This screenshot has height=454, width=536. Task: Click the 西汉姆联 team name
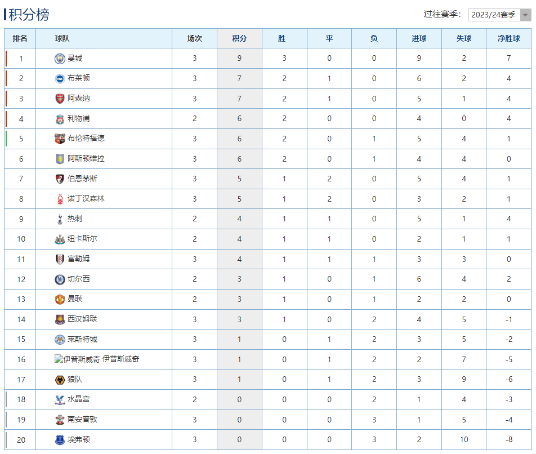(x=82, y=319)
